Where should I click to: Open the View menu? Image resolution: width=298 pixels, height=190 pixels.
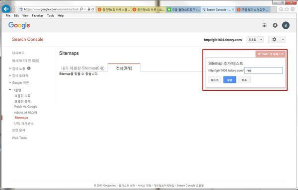click(x=25, y=15)
